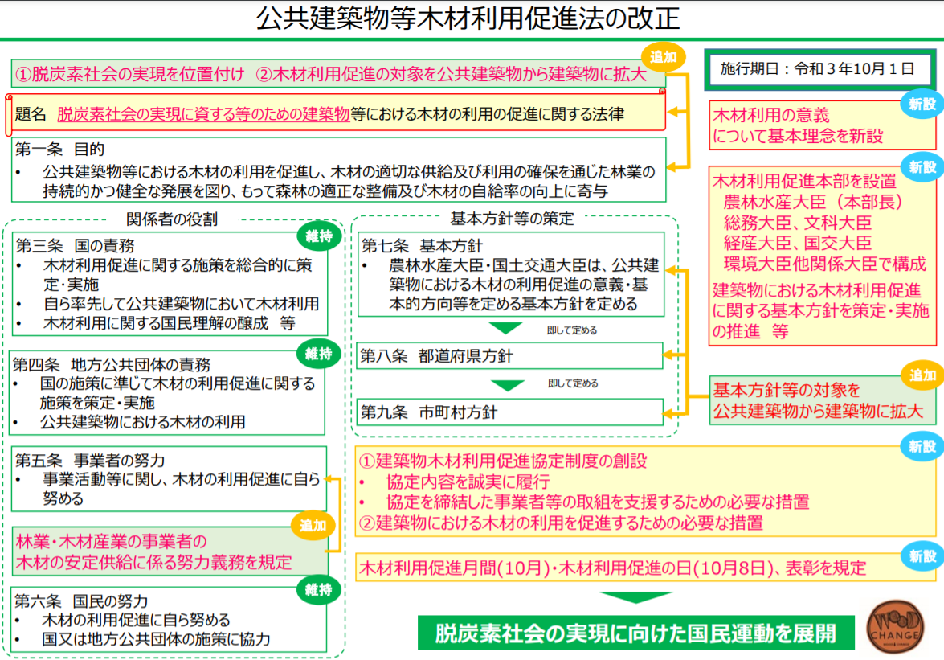
Task: Select 第四条 bullet "公共建築物における木材の利用"
Action: (143, 422)
